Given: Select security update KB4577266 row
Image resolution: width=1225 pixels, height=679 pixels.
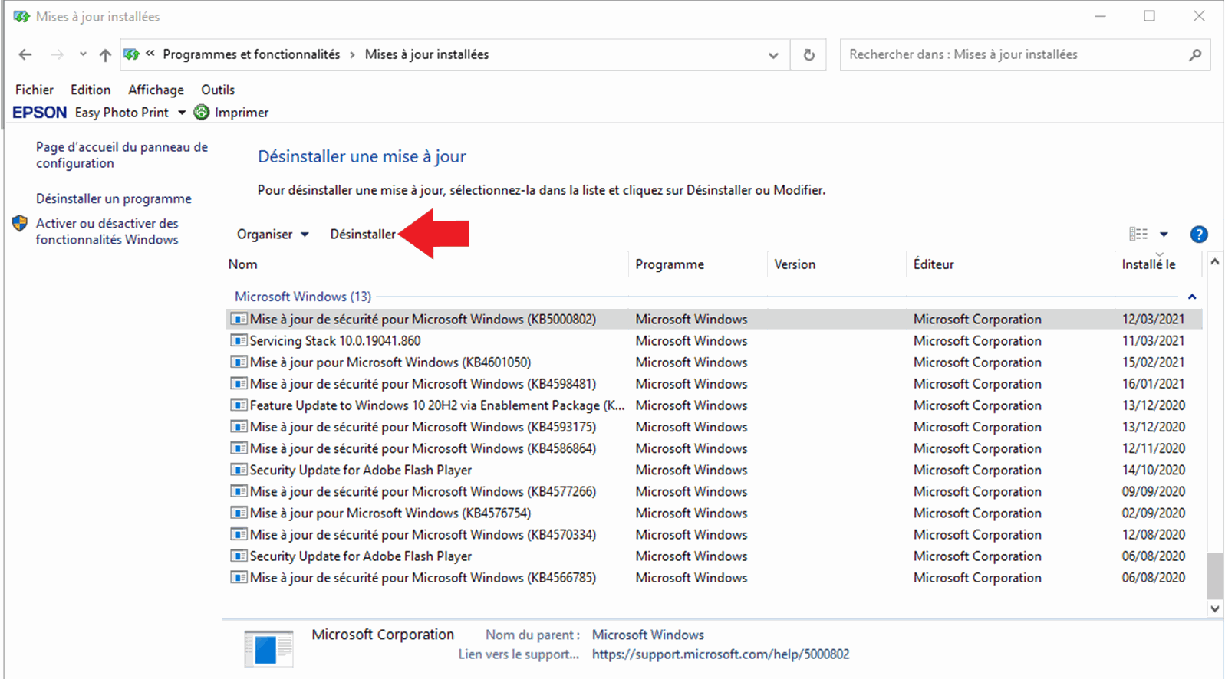Looking at the screenshot, I should tap(714, 491).
